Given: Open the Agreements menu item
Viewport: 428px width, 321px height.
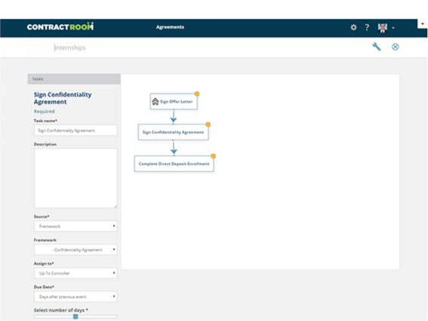Looking at the screenshot, I should [x=170, y=27].
